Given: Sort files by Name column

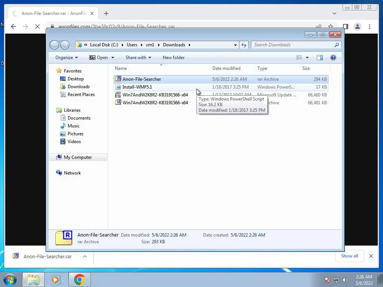Looking at the screenshot, I should [x=121, y=68].
